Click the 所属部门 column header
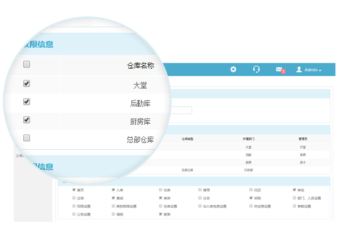 pos(249,139)
